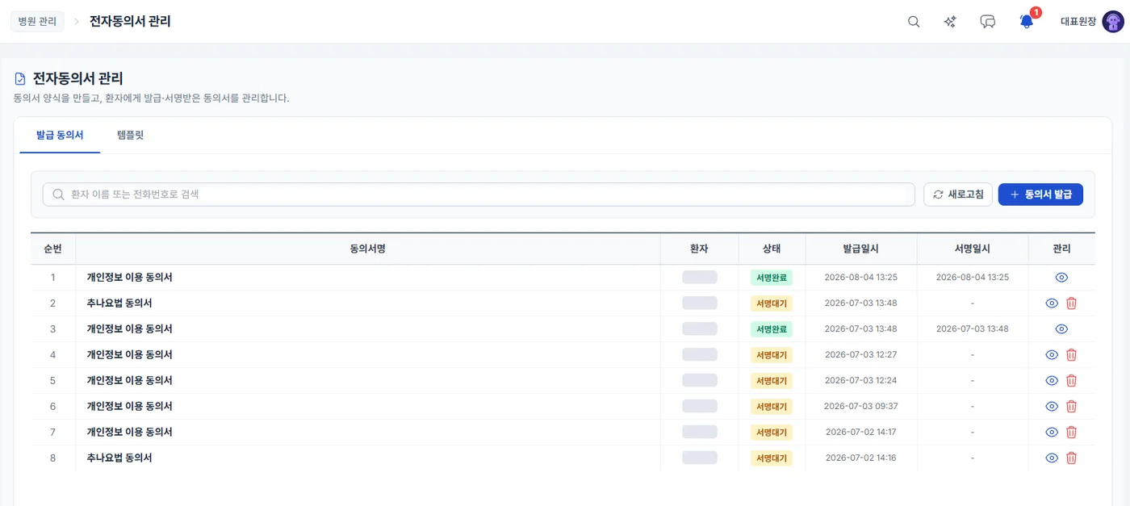View the consent form in row 4
The image size is (1130, 506).
coord(1052,355)
